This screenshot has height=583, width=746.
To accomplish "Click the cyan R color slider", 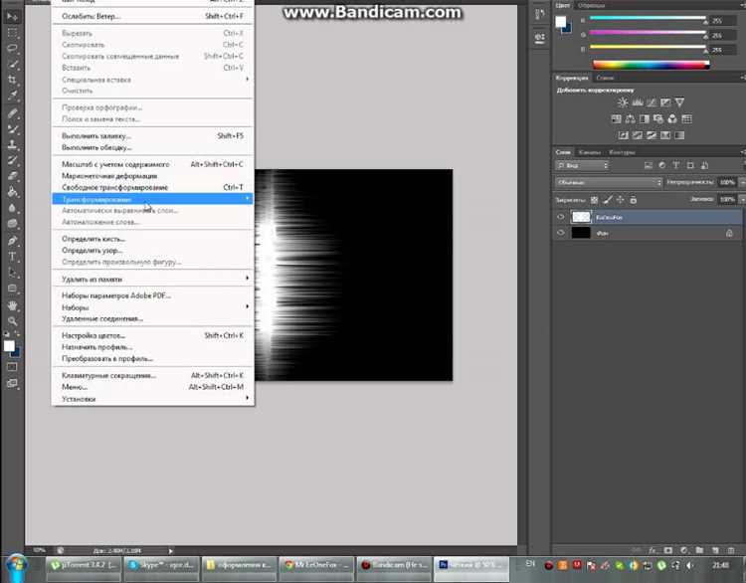I will [648, 18].
